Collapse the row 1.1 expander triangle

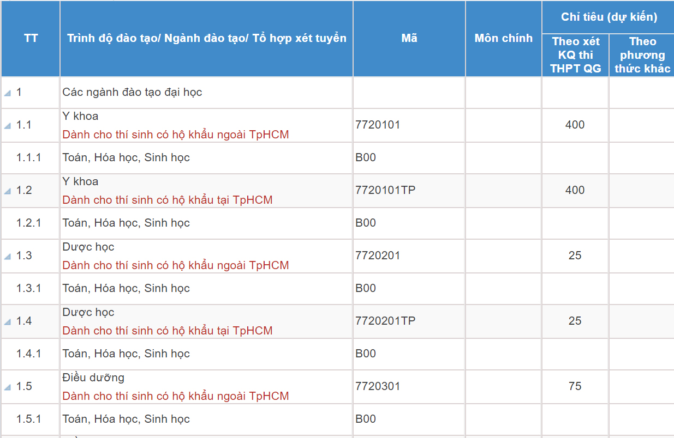coord(8,126)
